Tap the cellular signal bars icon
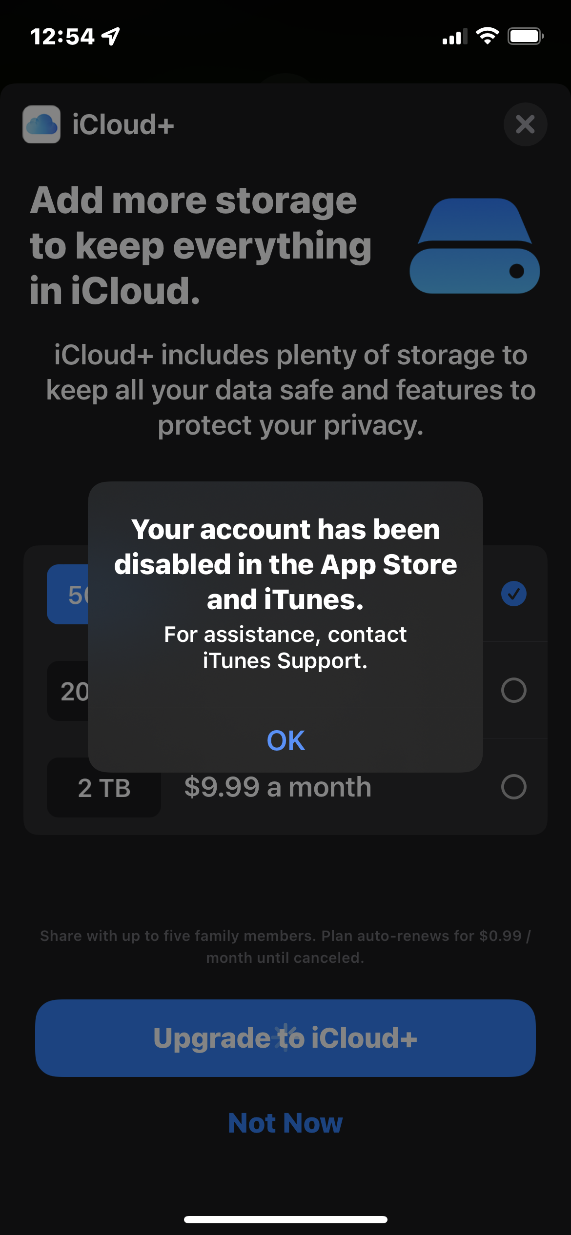This screenshot has height=1235, width=571. pos(455,37)
